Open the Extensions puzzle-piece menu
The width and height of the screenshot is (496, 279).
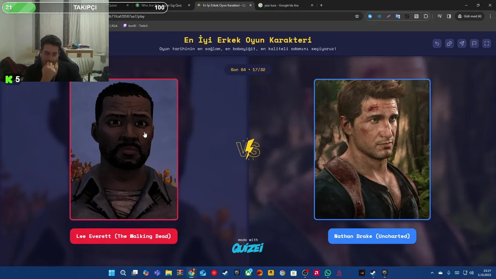[426, 16]
